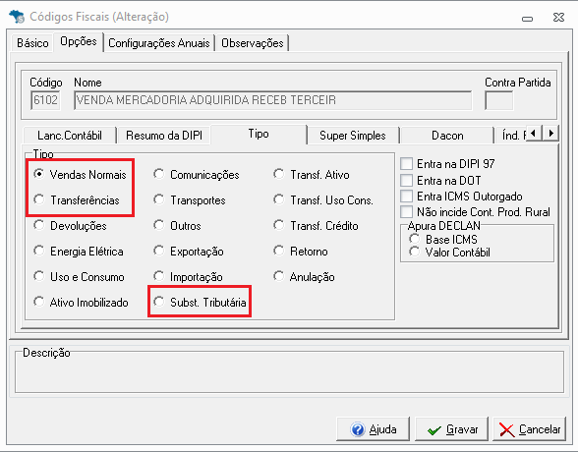
Task: Click the left tab scroll arrow
Action: 533,133
